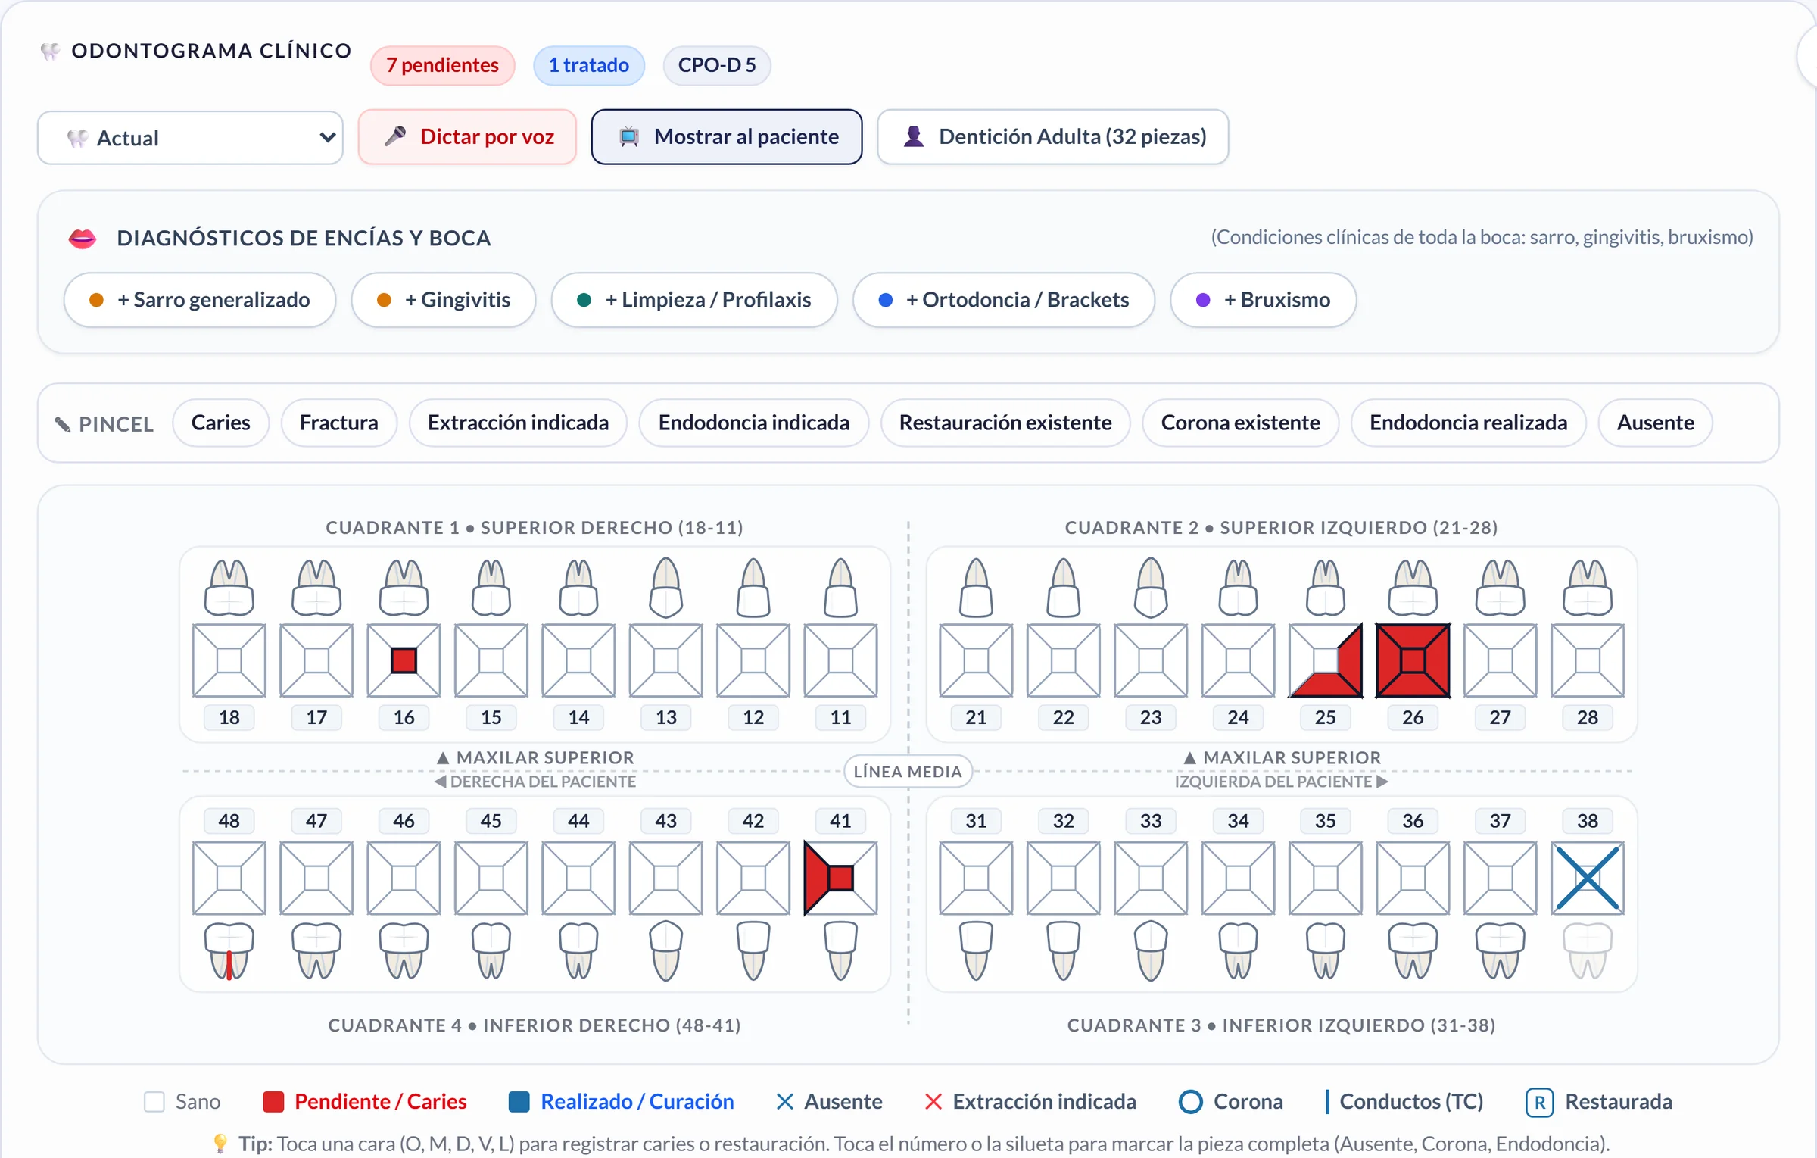The width and height of the screenshot is (1817, 1158).
Task: Select Corona existente brush
Action: coord(1240,423)
